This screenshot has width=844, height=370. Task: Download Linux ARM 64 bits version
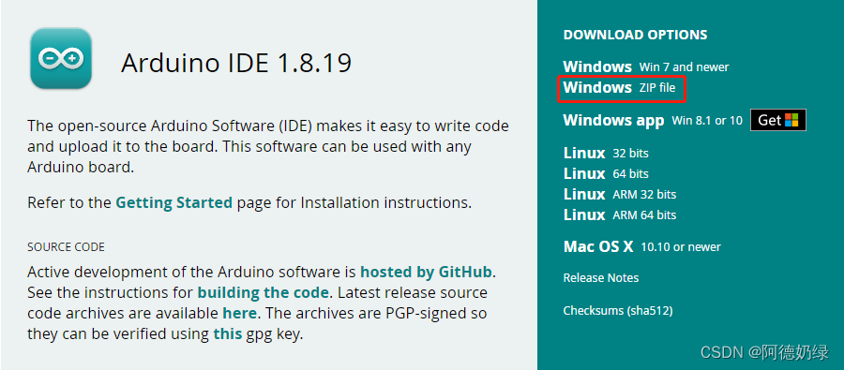tap(620, 215)
